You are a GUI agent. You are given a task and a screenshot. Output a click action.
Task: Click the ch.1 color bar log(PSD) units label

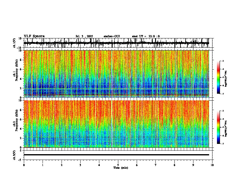pyautogui.click(x=226, y=79)
